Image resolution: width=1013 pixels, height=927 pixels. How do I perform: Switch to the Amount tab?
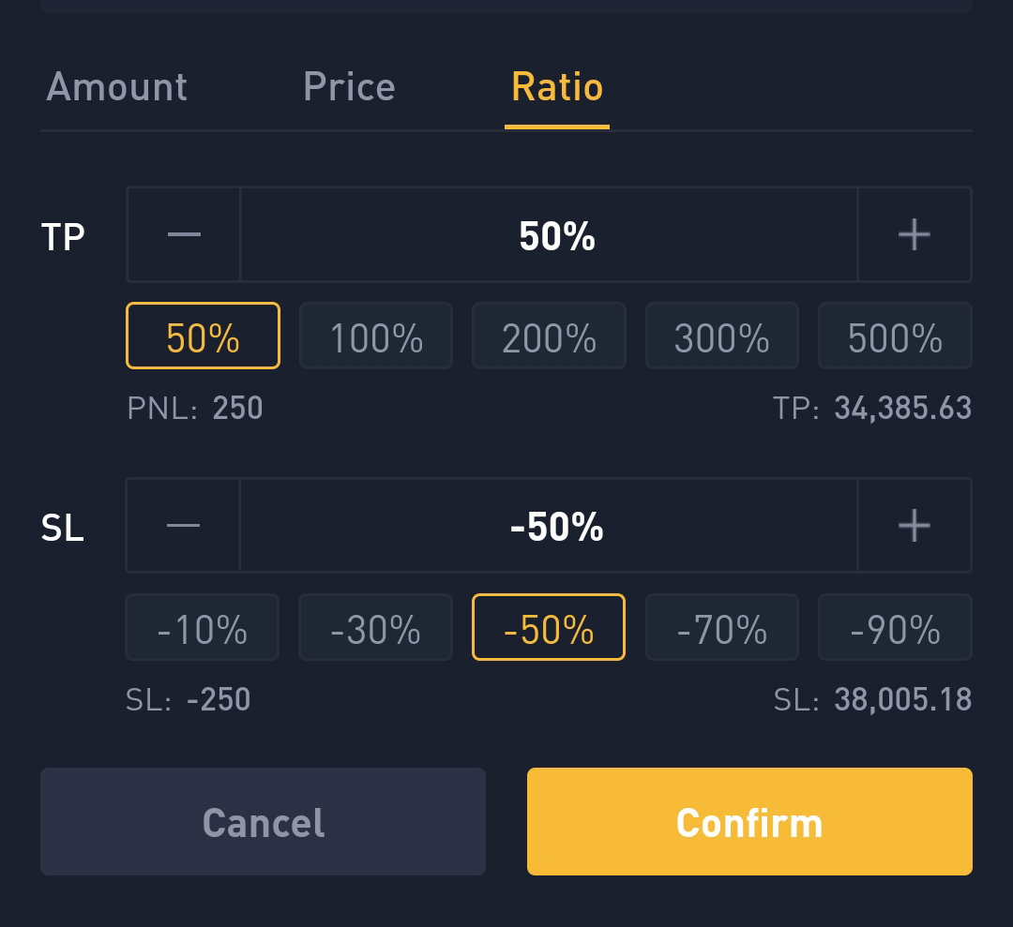117,87
